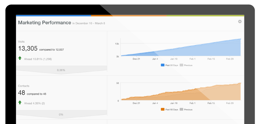The width and height of the screenshot is (260, 124).
Task: Expand the 0.36% conversion funnel arrow
Action: [x=61, y=70]
